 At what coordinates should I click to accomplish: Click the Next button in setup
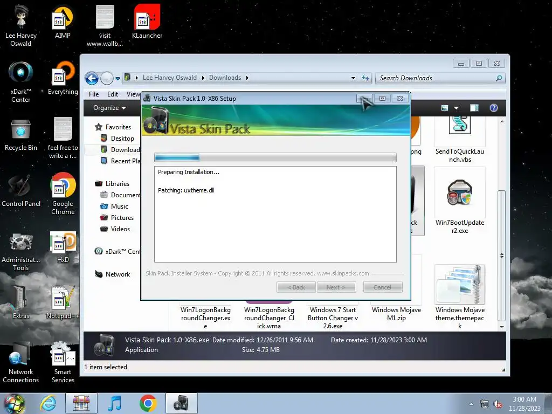[x=336, y=287]
